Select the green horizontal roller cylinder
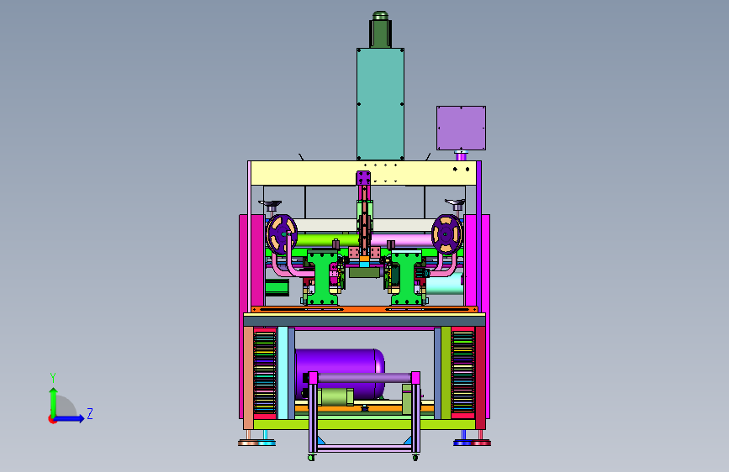Screen dimensions: 729x472 click(x=326, y=240)
